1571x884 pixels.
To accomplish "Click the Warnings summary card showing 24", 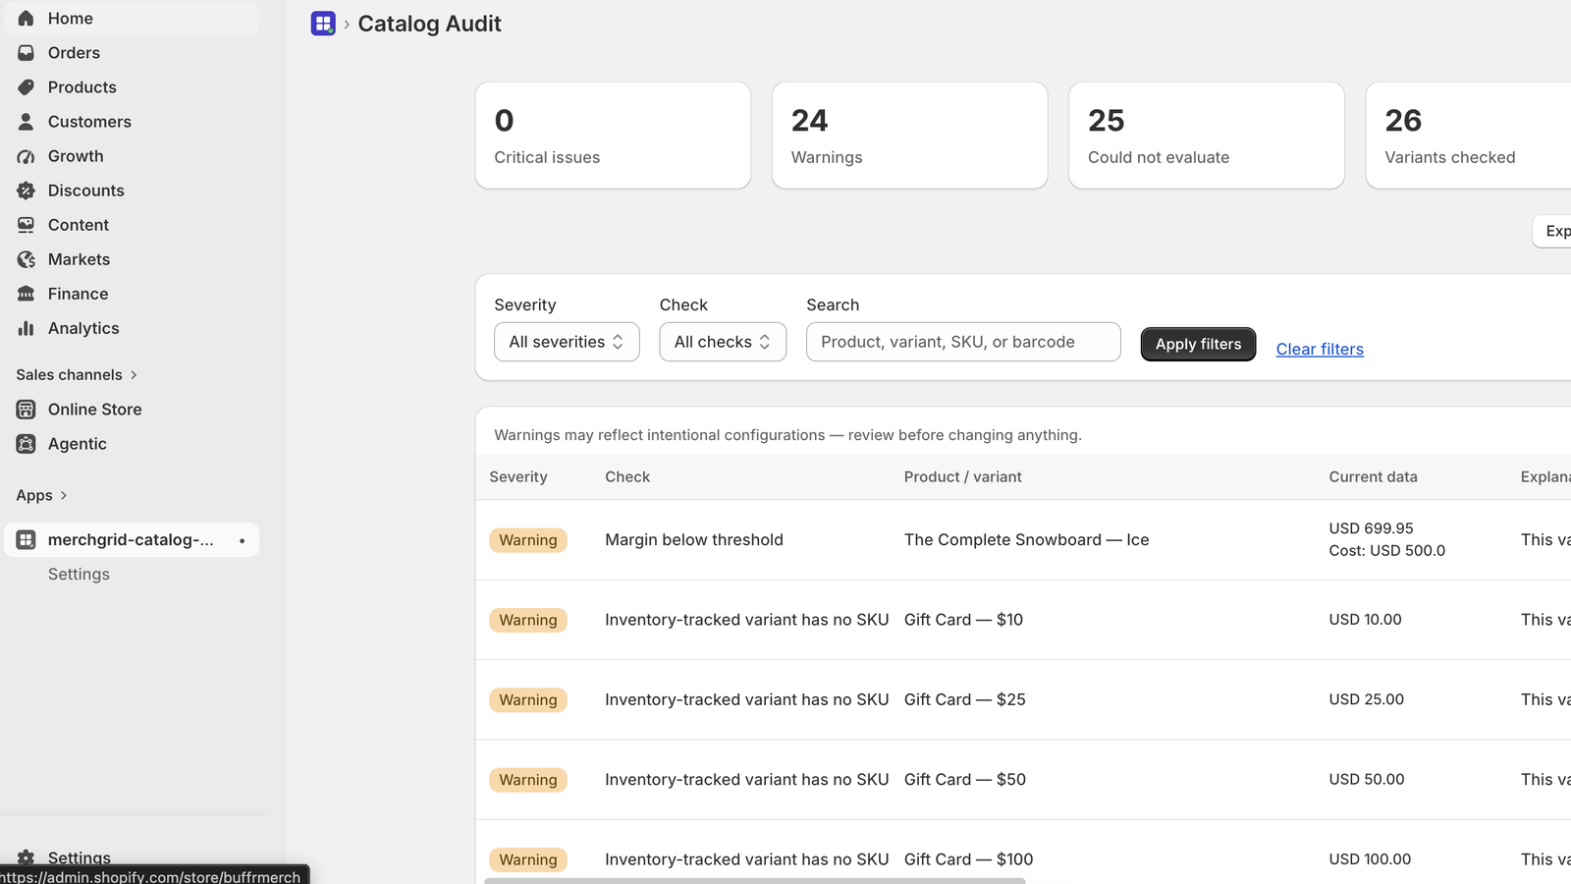I will (x=909, y=136).
